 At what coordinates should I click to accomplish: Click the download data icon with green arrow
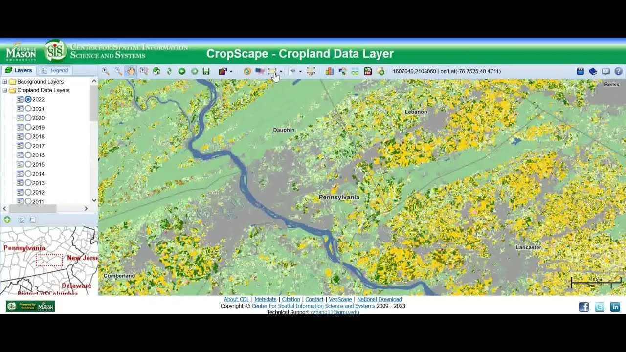[x=380, y=71]
